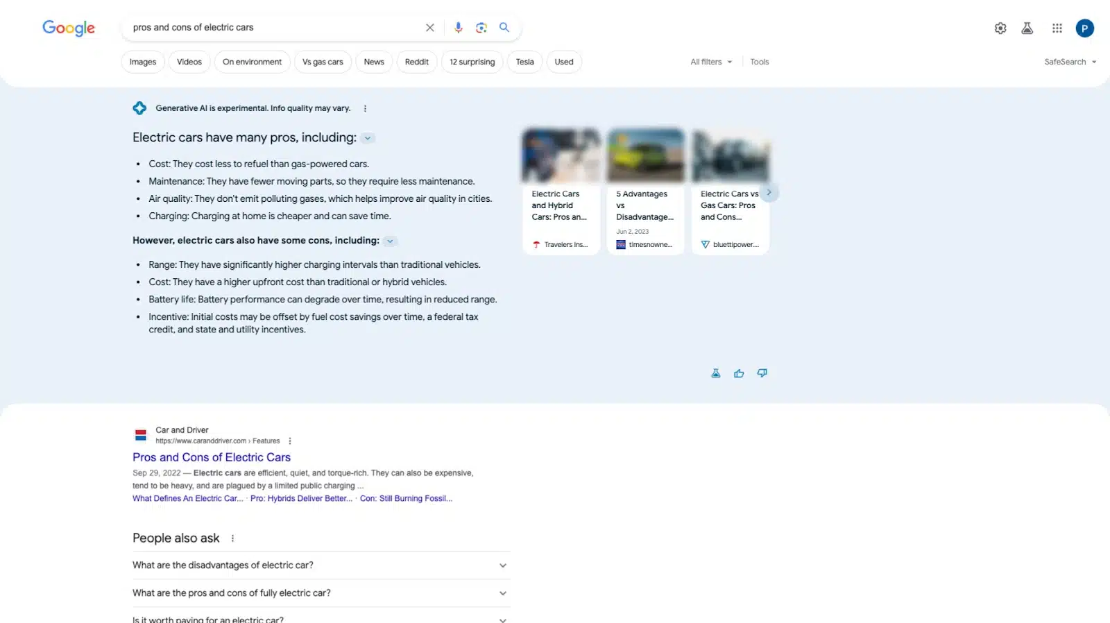Click 'Electric Cars and Hybrid Cars' card title
Viewport: 1110px width, 623px height.
tap(559, 205)
